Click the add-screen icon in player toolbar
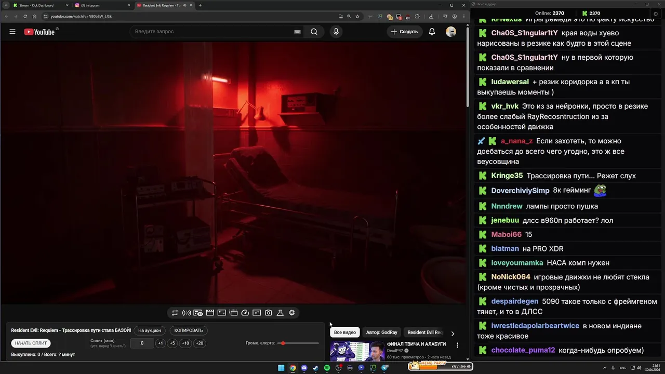665x374 pixels. 257,313
